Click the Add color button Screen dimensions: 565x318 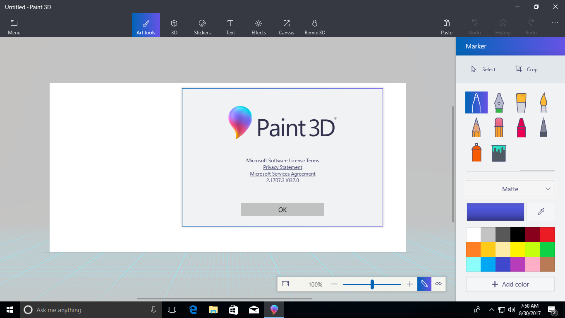click(510, 284)
